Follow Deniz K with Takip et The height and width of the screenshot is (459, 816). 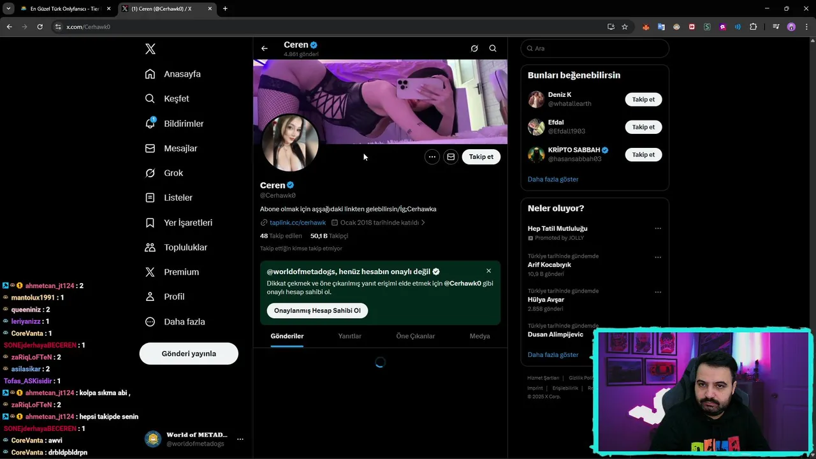(x=643, y=99)
